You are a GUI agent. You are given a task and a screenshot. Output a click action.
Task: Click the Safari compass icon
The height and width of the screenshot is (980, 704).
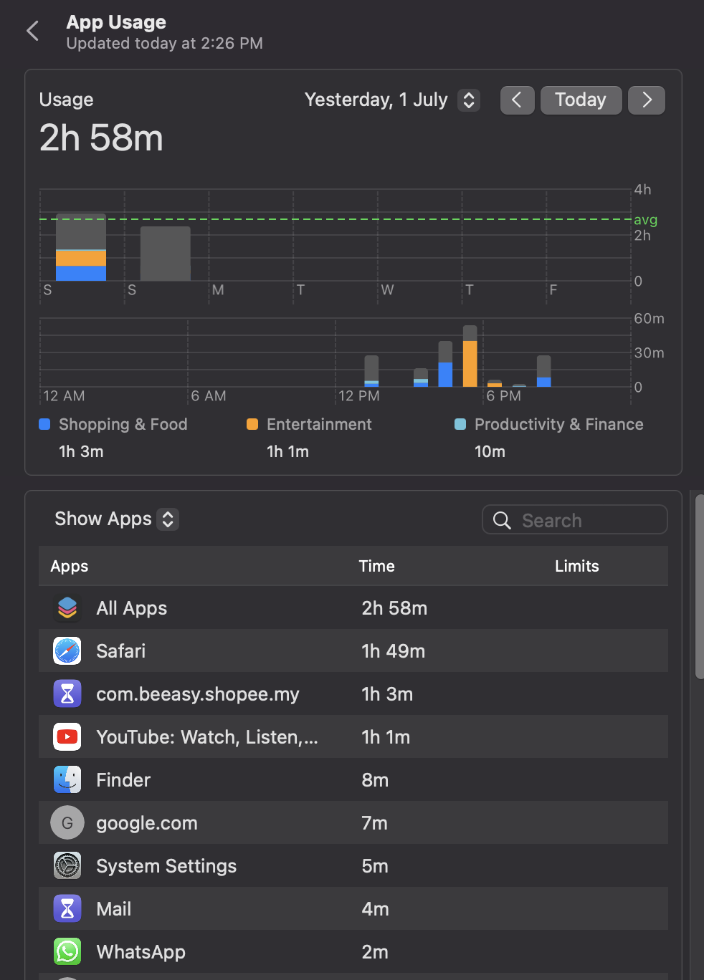[67, 651]
